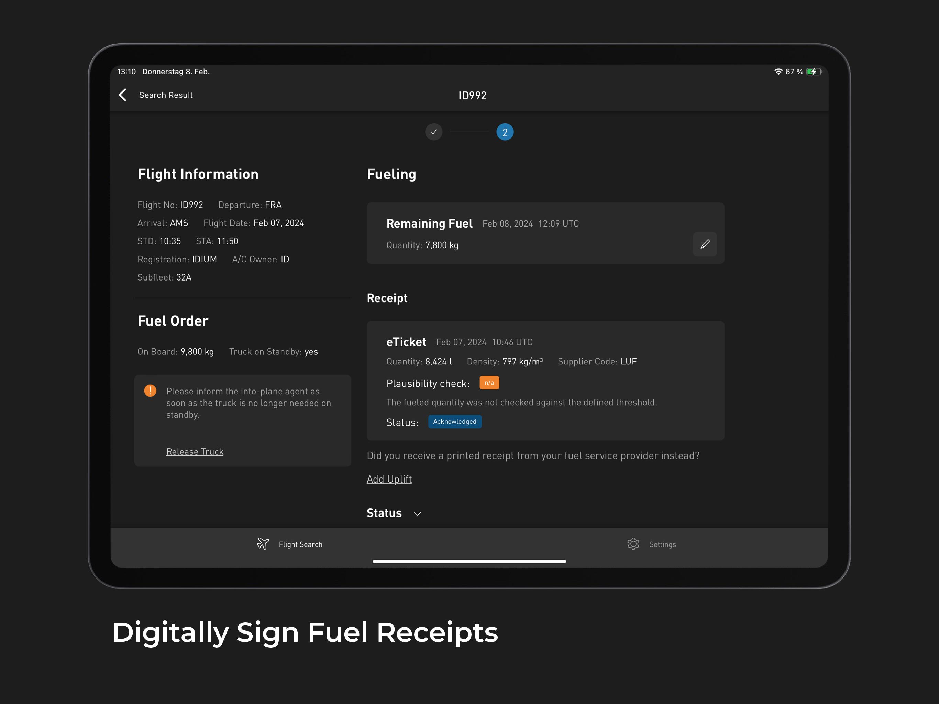Select the STA time 11:50
939x704 pixels.
tap(228, 241)
